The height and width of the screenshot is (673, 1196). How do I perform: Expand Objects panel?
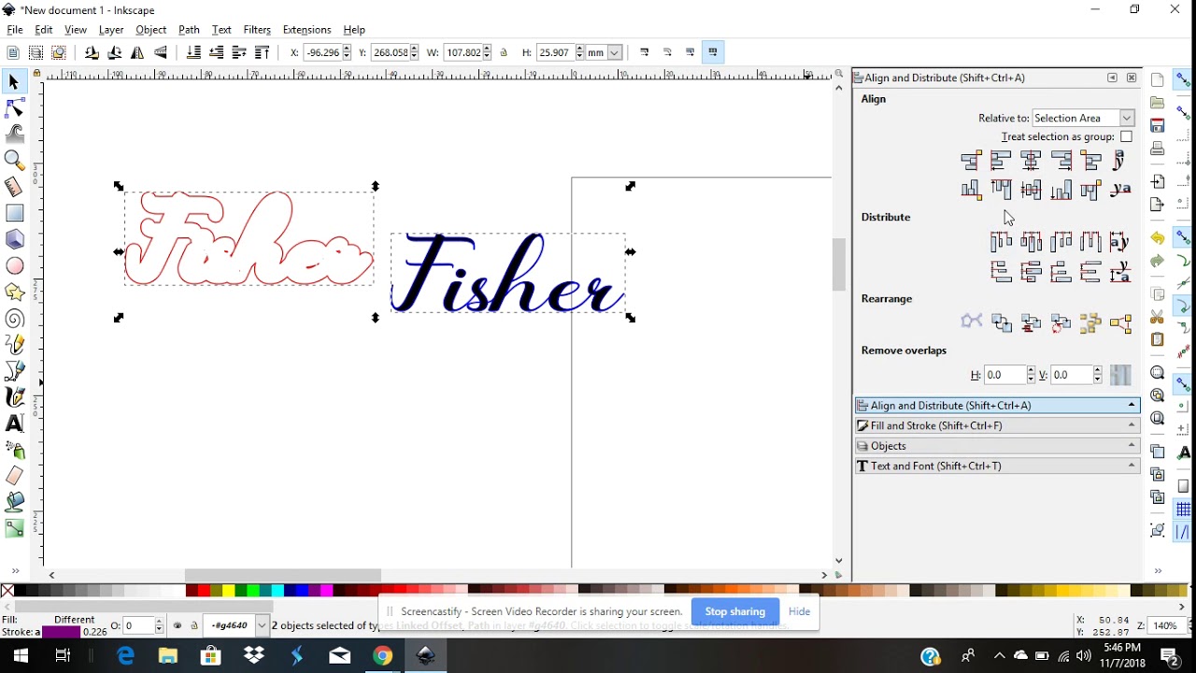point(997,446)
